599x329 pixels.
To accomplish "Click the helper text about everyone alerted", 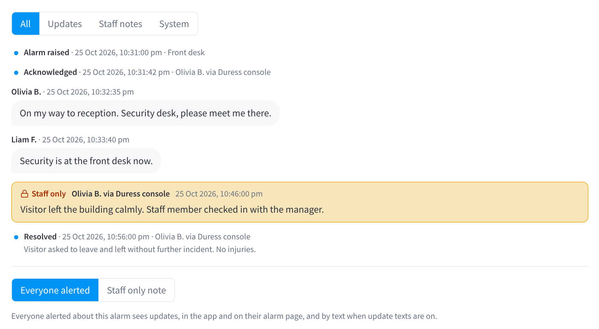I will 224,316.
